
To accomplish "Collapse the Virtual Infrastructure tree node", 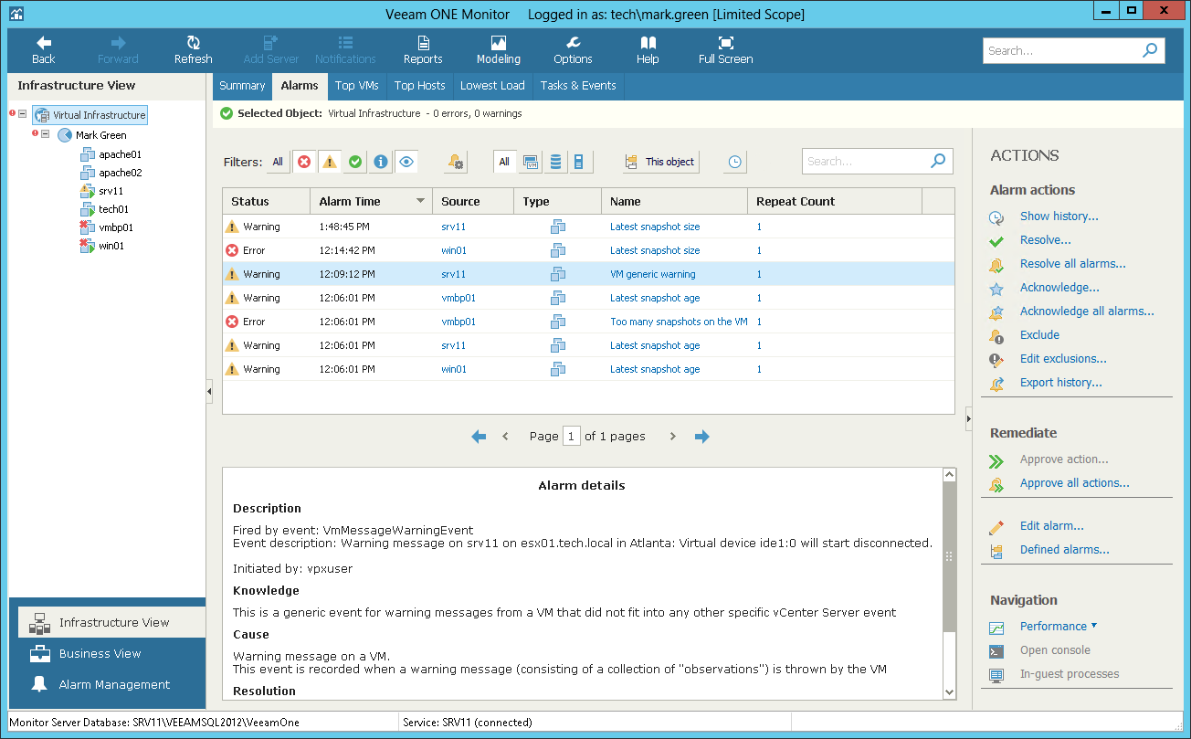I will click(23, 115).
